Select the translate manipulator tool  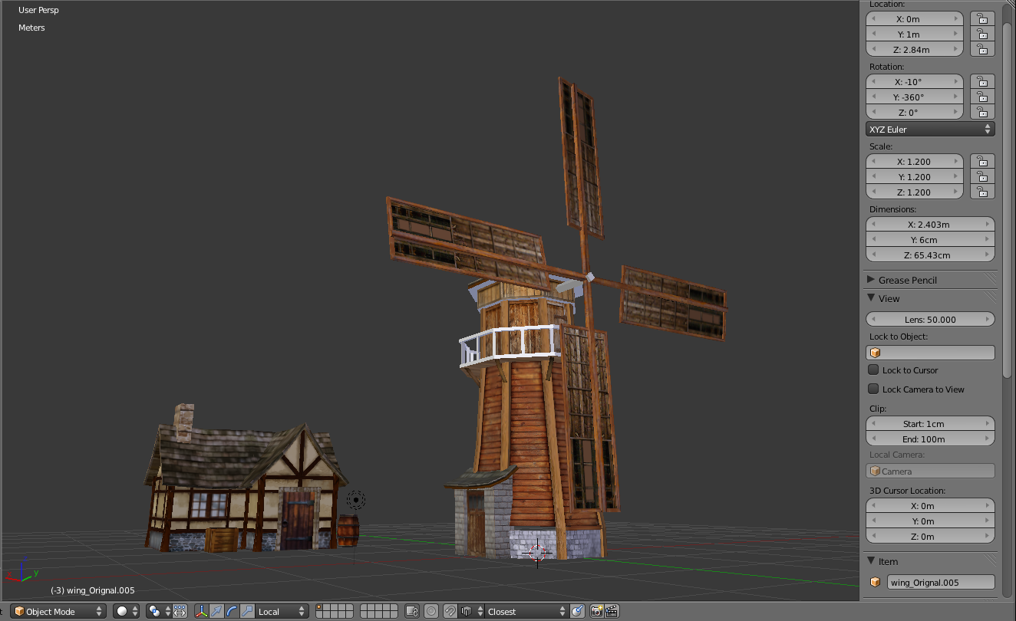(216, 611)
